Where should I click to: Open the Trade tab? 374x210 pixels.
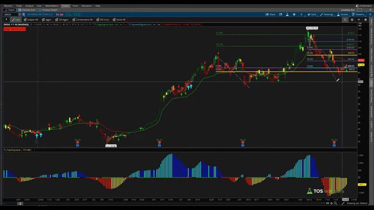19,6
